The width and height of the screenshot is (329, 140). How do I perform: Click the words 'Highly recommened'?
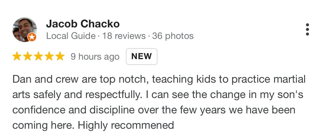(x=126, y=125)
